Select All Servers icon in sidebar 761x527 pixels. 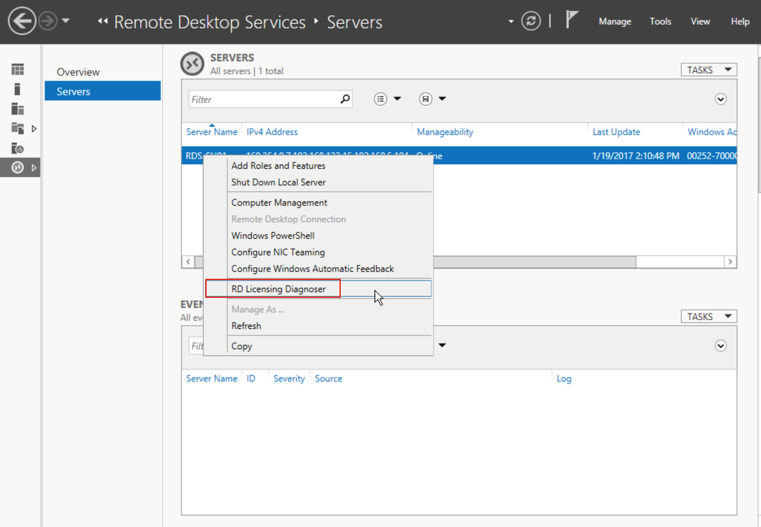pos(17,109)
